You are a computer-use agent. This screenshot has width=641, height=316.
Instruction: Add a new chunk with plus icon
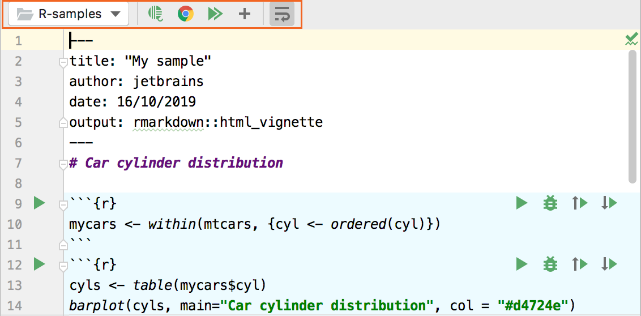tap(245, 14)
